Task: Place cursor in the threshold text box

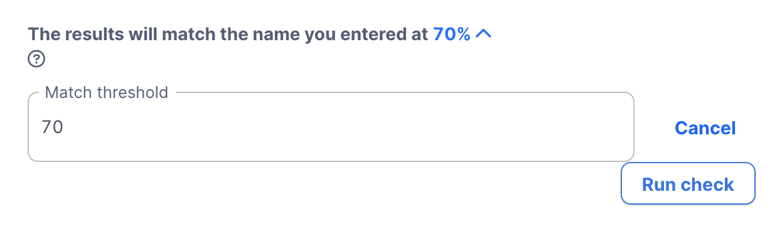Action: coord(331,127)
